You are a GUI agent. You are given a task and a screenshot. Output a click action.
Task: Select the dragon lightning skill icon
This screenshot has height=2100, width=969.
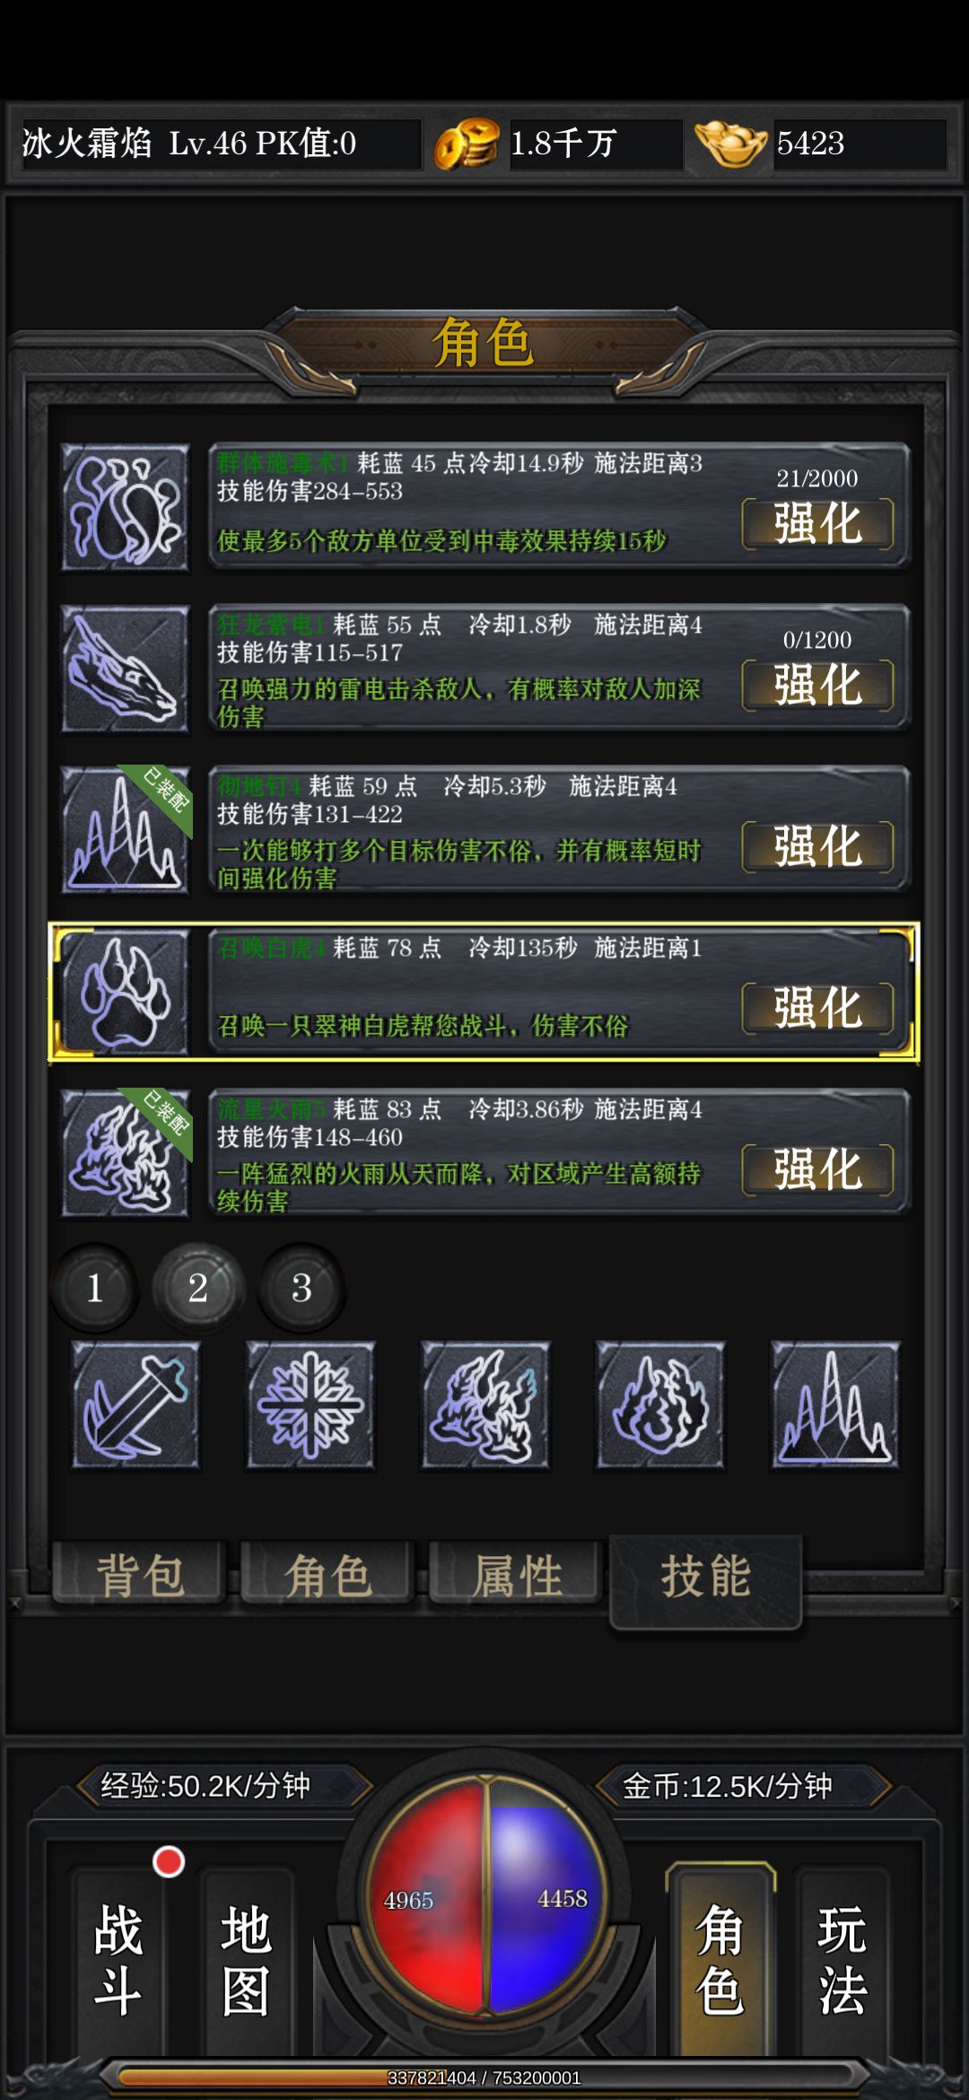tap(125, 669)
